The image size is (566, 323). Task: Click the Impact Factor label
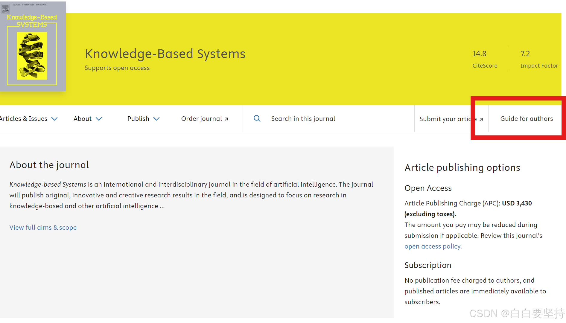539,66
